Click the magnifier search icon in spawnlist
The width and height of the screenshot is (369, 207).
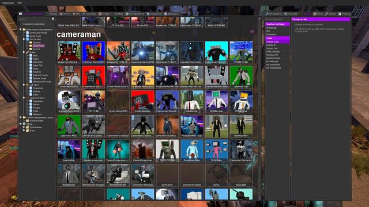pos(53,19)
